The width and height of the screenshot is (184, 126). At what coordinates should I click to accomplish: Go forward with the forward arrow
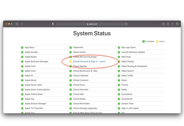(26, 24)
